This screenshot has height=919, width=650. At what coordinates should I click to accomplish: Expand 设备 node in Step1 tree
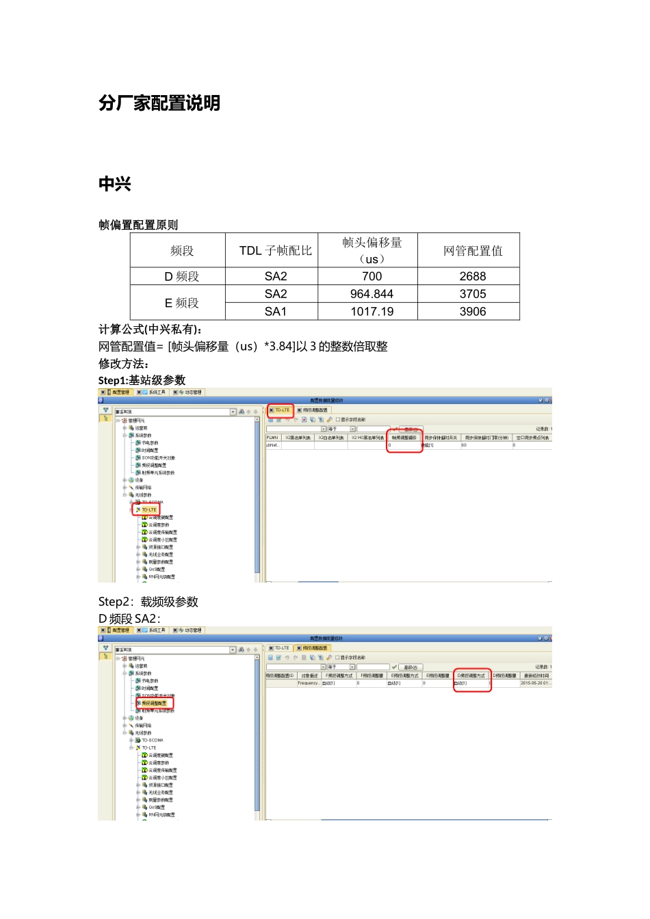click(x=125, y=480)
